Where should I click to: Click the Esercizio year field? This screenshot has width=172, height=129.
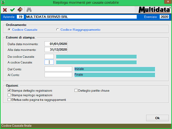164,17
